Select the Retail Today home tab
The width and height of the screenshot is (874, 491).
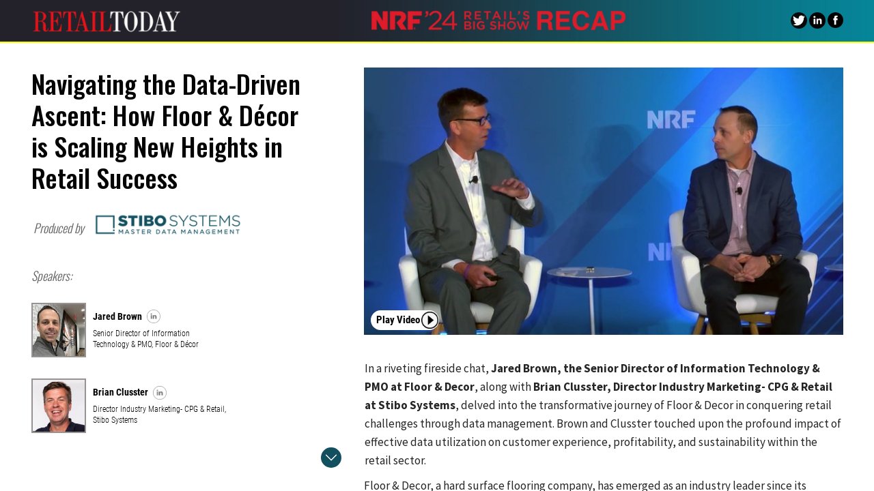pos(107,20)
